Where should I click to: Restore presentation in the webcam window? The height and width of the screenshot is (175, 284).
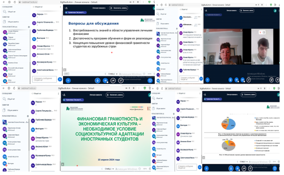[x=271, y=80]
